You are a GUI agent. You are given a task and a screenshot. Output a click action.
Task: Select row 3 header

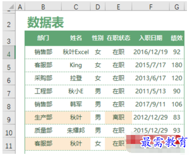pyautogui.click(x=9, y=38)
